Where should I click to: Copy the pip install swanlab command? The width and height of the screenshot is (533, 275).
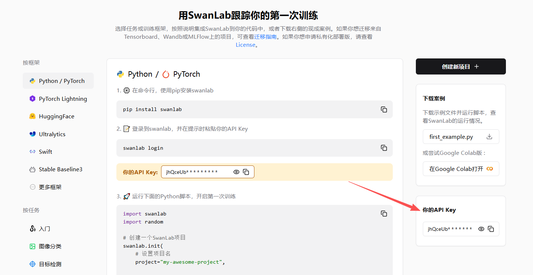[384, 110]
